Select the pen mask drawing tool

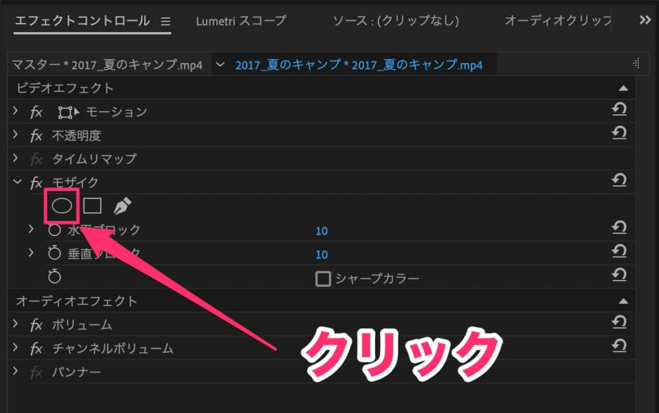[x=122, y=206]
